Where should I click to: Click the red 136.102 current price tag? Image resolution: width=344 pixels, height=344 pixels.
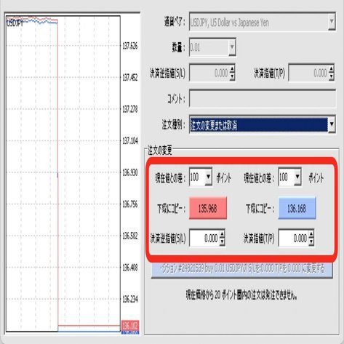tap(130, 325)
